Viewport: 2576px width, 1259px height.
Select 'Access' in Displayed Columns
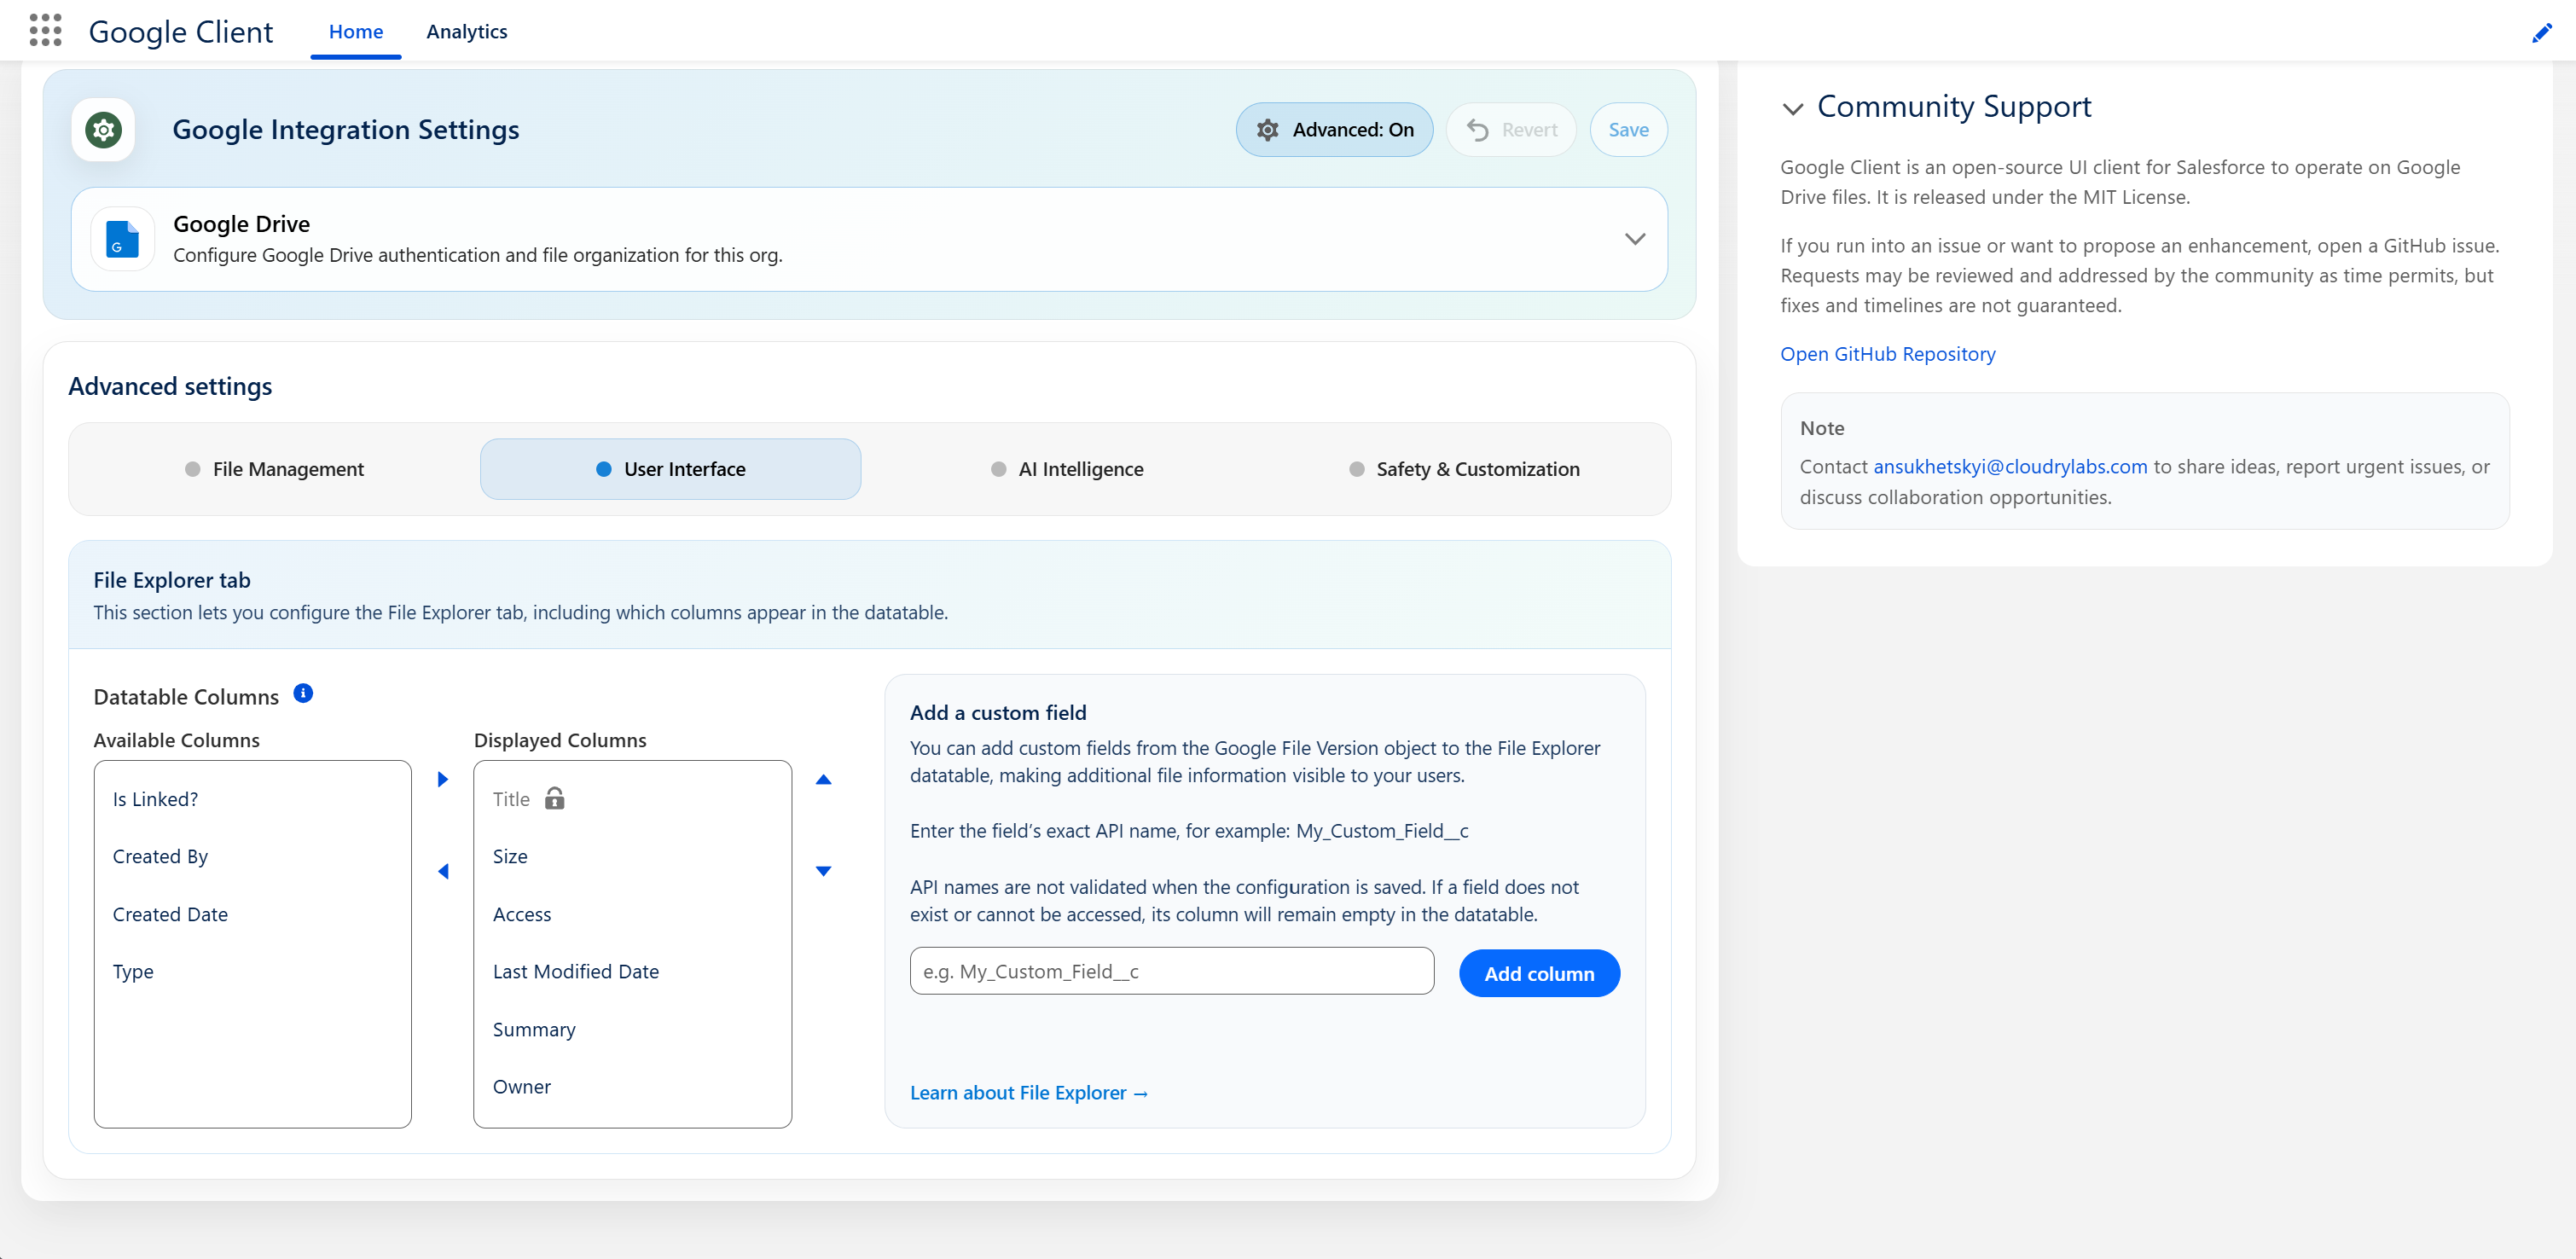(632, 914)
